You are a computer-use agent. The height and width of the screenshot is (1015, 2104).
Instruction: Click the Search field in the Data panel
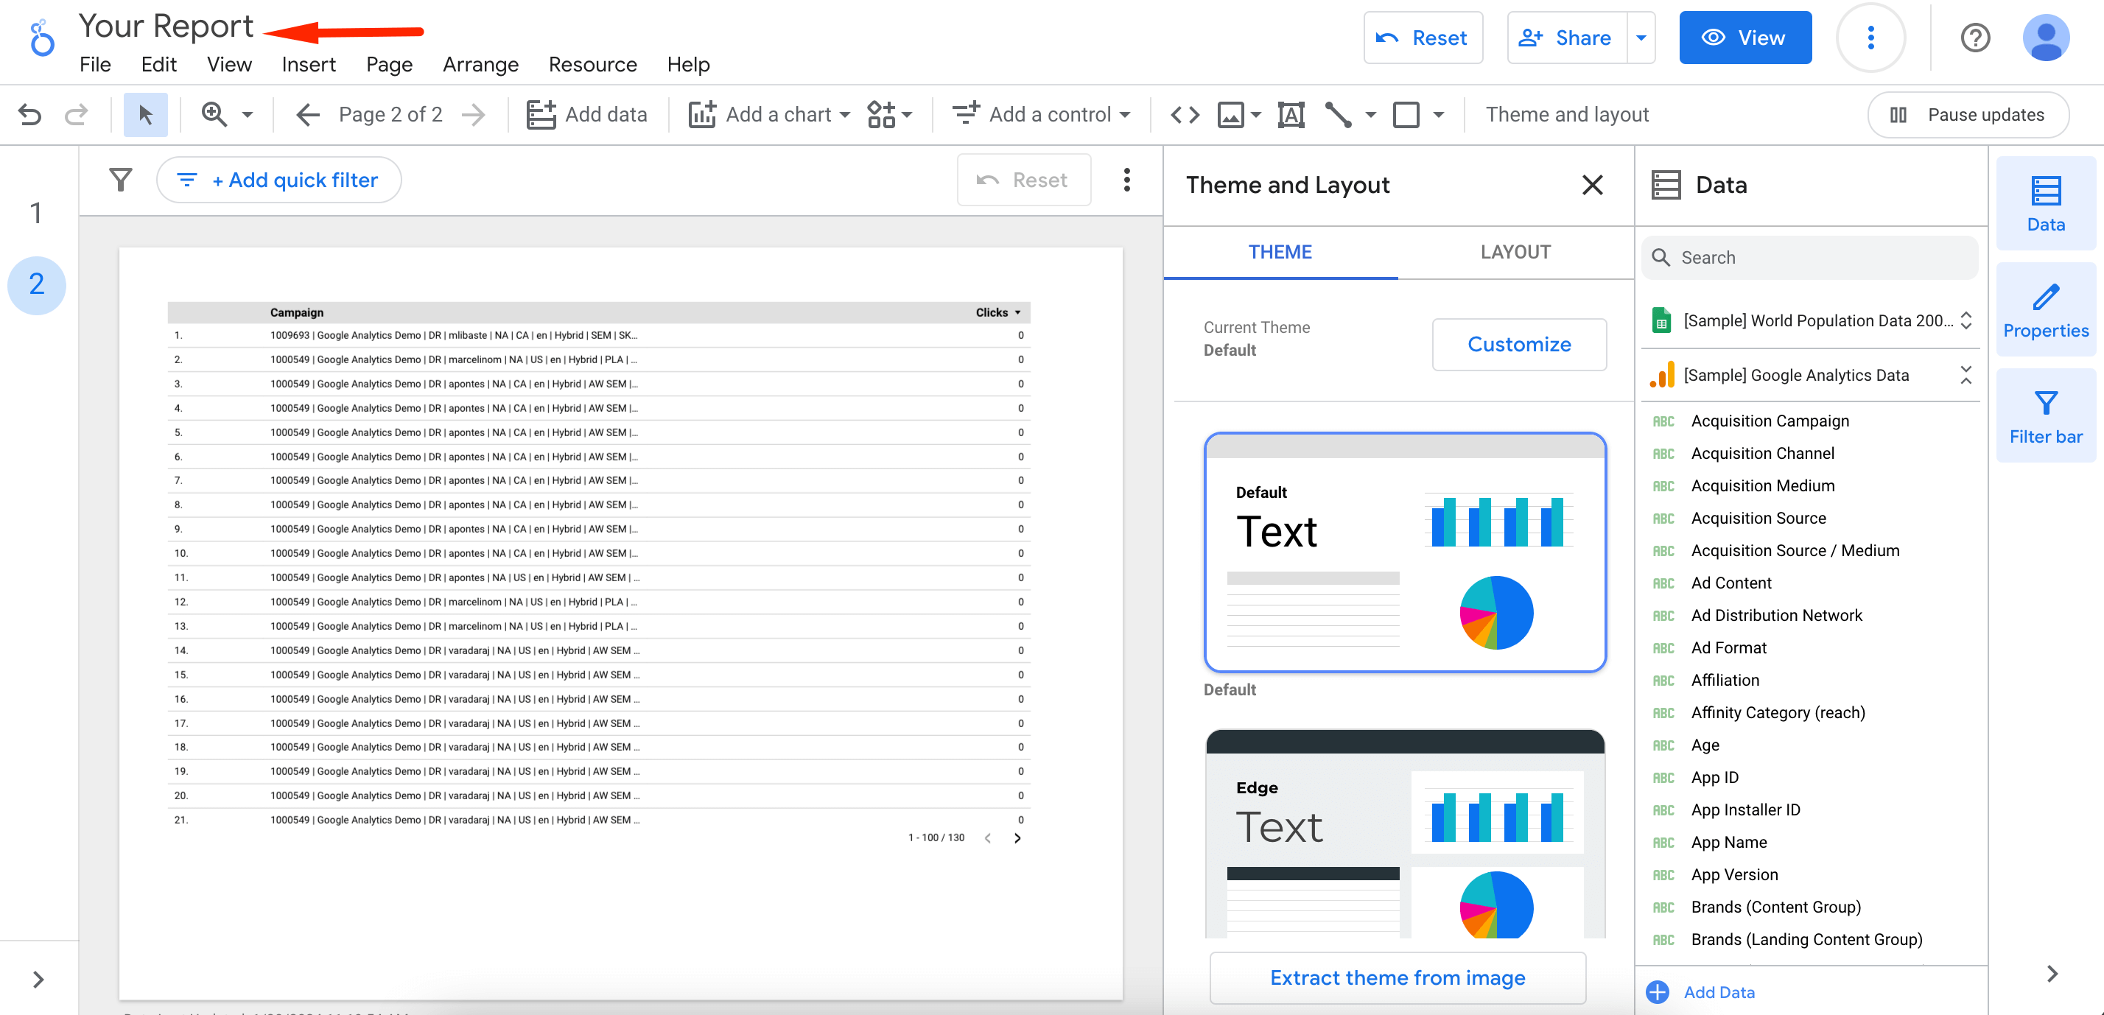coord(1809,257)
